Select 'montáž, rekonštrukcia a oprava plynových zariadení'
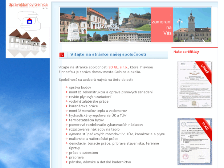 click(111, 92)
